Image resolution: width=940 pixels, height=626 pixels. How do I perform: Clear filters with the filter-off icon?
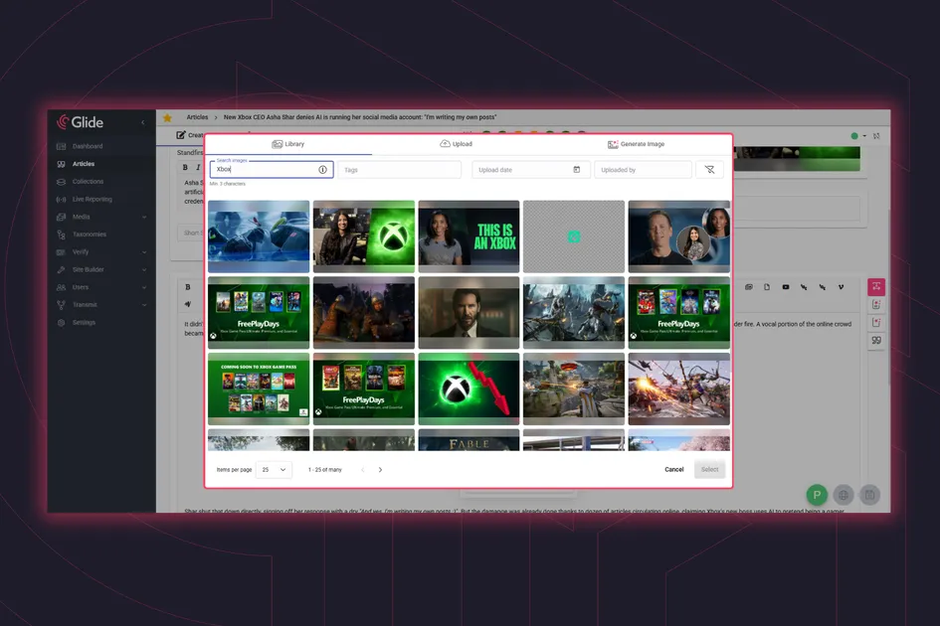709,170
